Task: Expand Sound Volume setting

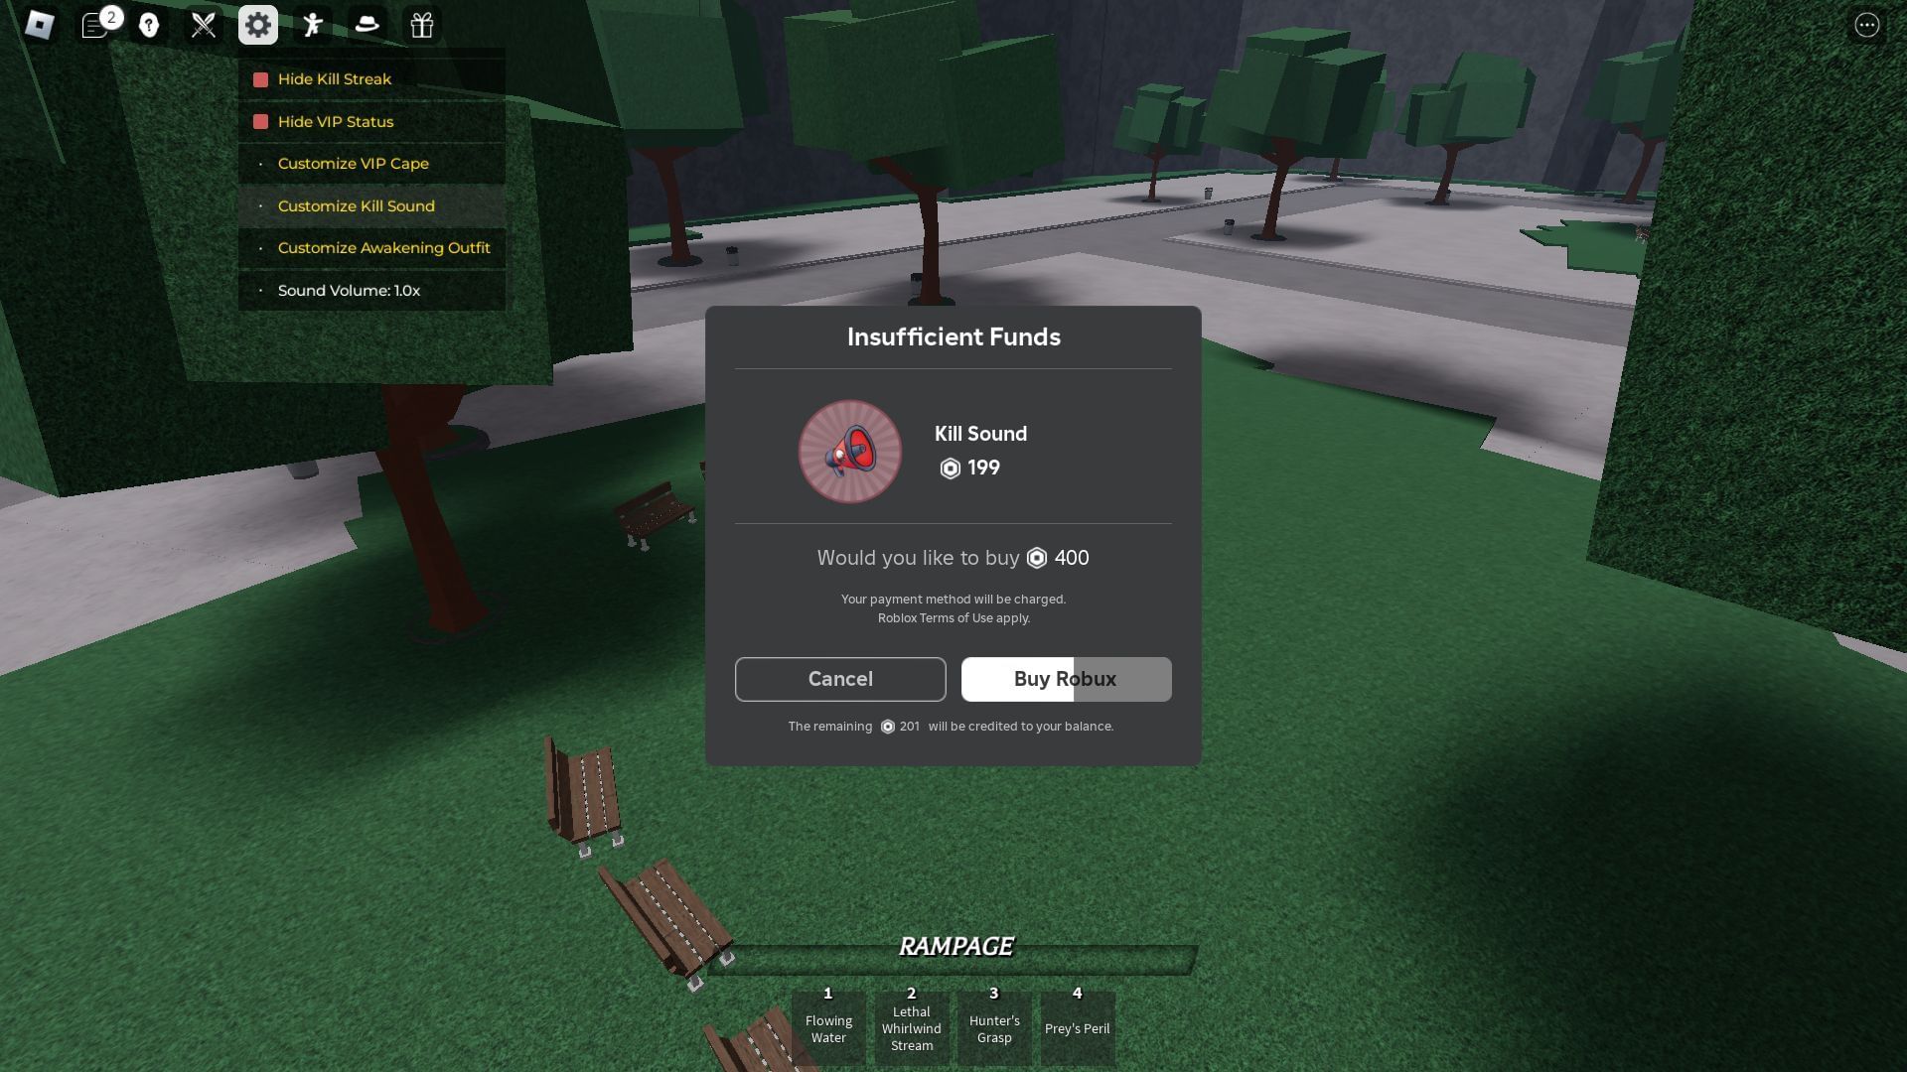Action: [349, 289]
